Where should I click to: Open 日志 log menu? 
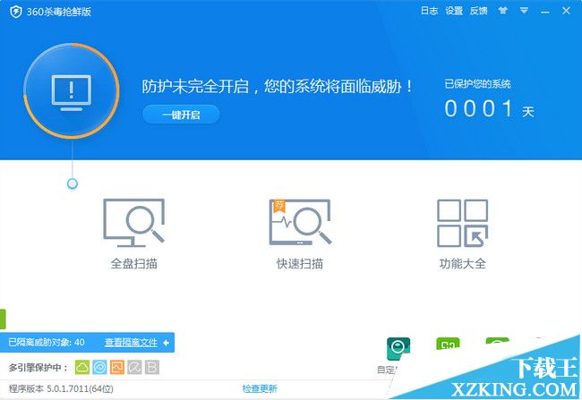coord(429,11)
